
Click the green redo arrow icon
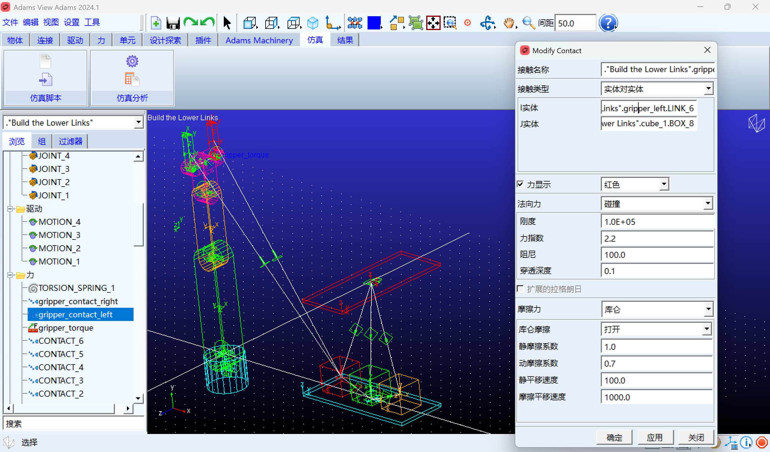pos(191,22)
